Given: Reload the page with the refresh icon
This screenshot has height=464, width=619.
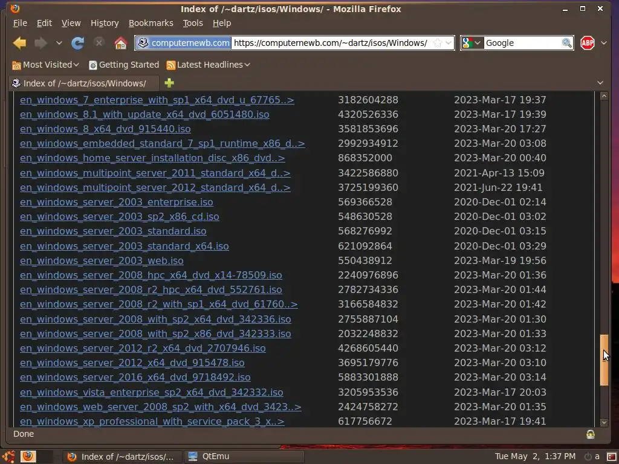Looking at the screenshot, I should pos(77,43).
